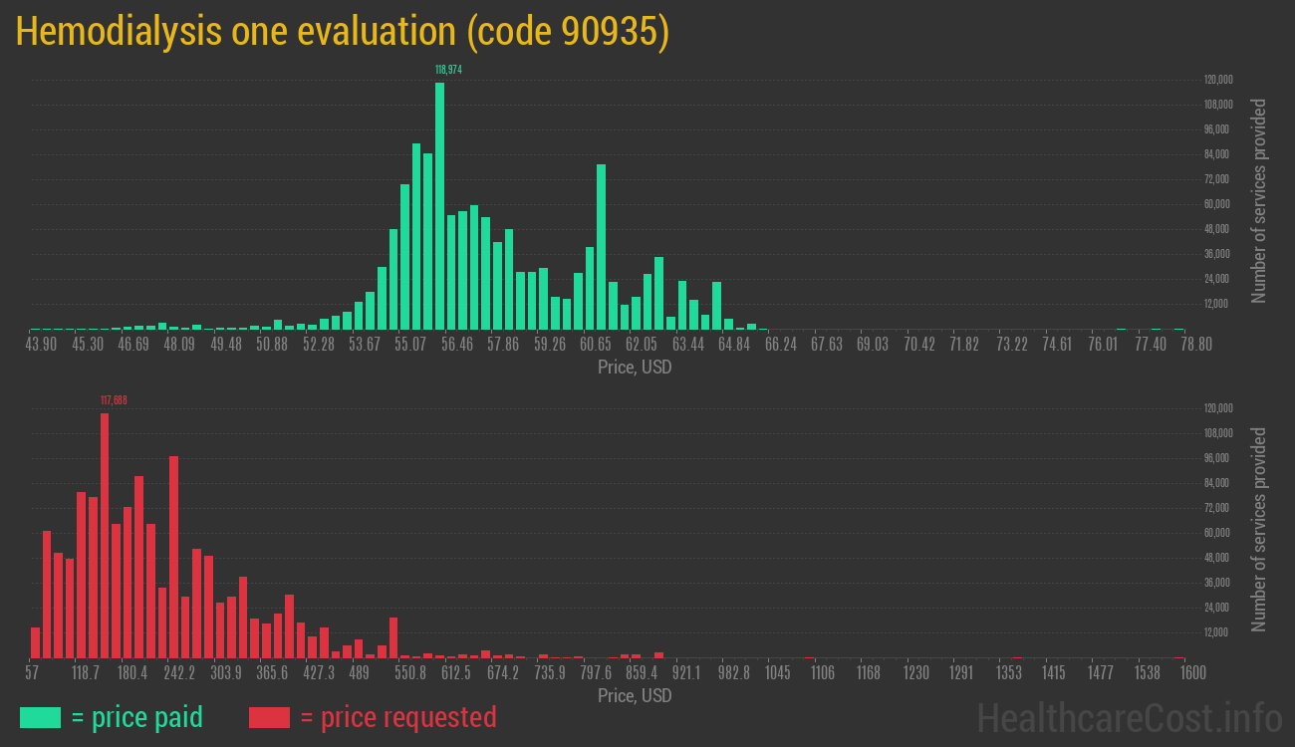The image size is (1295, 747).
Task: Click the legend text '= price requested'
Action: (397, 717)
